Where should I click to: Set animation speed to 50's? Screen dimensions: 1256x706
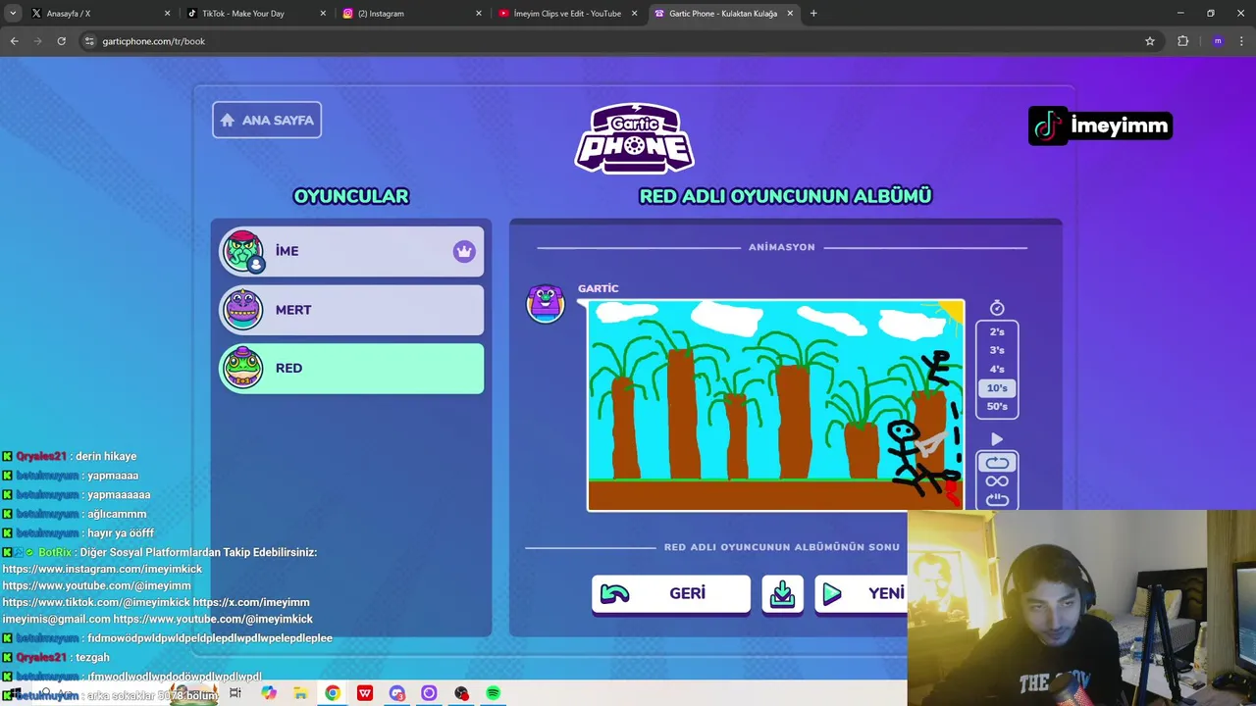997,406
